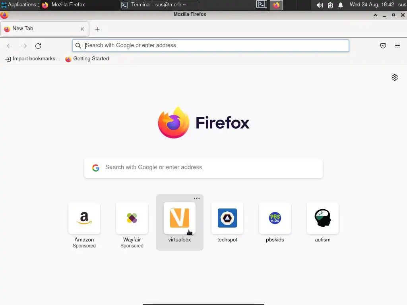Viewport: 407px width, 305px height.
Task: Click the sus user name in panel
Action: 402,5
